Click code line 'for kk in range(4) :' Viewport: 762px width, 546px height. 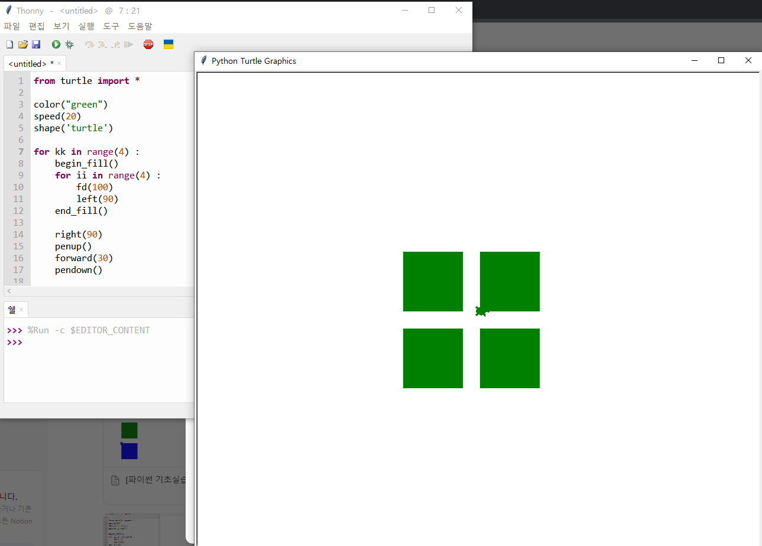point(87,152)
